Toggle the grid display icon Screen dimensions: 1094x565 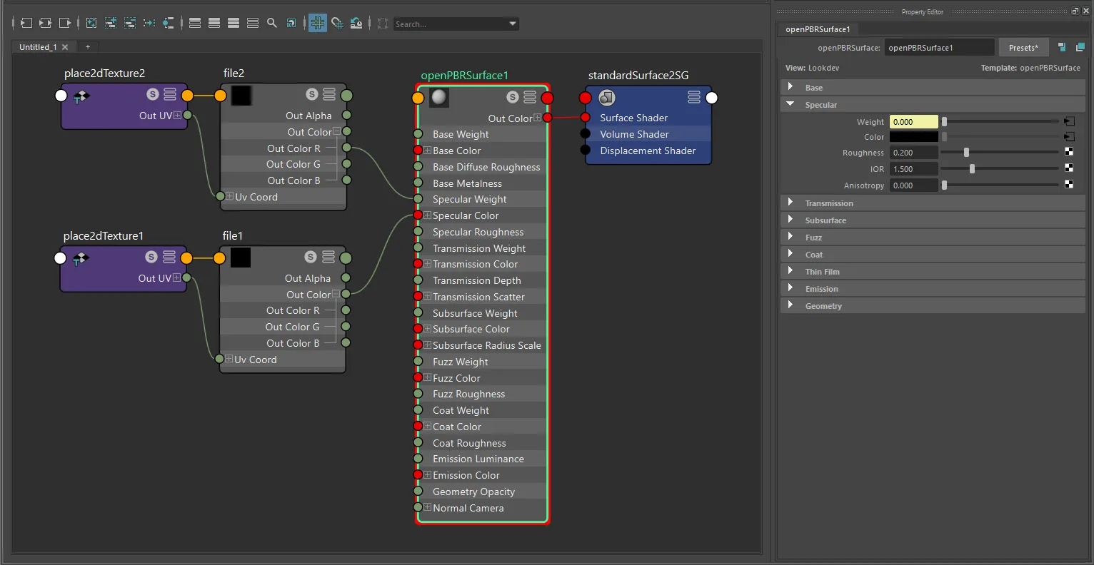pyautogui.click(x=317, y=24)
